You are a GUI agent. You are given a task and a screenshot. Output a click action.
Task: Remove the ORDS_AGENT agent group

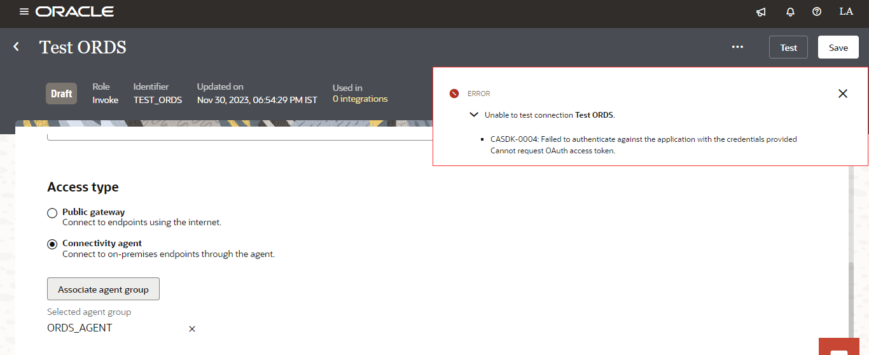pyautogui.click(x=192, y=329)
